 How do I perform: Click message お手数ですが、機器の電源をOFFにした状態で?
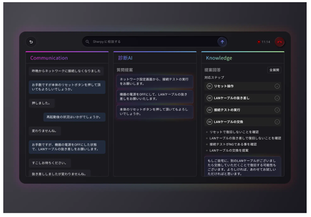point(67,147)
